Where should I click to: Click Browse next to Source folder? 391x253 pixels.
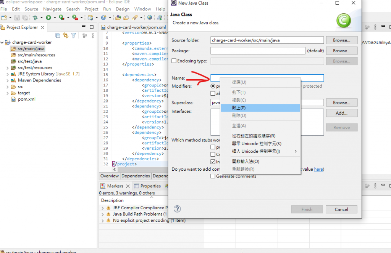[342, 40]
